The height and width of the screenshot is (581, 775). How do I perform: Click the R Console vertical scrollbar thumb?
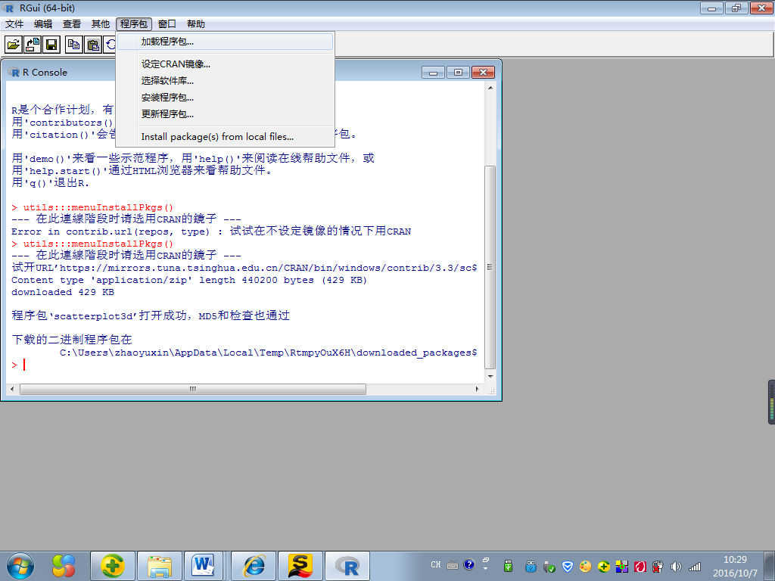click(490, 267)
